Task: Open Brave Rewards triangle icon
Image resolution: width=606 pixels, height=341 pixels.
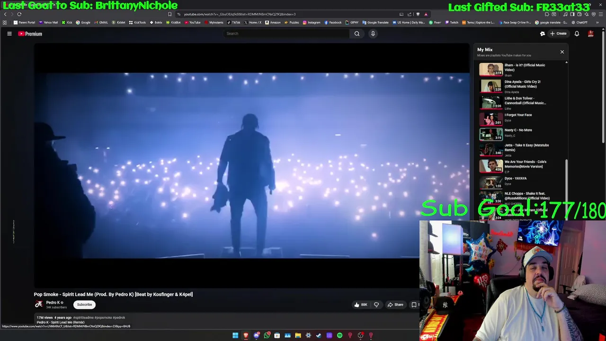Action: [x=426, y=14]
